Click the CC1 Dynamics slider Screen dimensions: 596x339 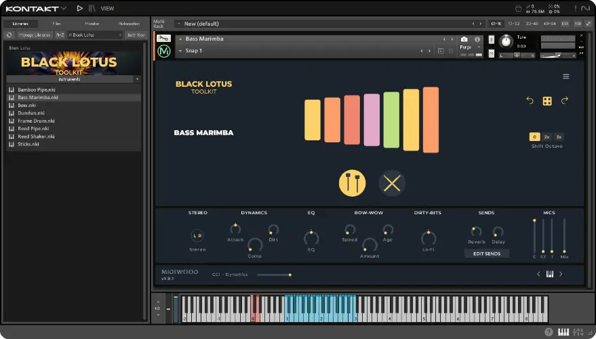click(x=274, y=275)
